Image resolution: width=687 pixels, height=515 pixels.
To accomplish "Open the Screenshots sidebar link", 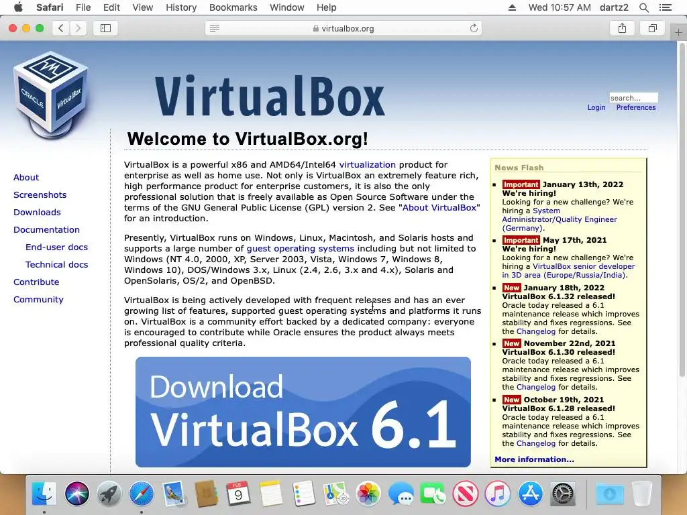I will coord(40,195).
